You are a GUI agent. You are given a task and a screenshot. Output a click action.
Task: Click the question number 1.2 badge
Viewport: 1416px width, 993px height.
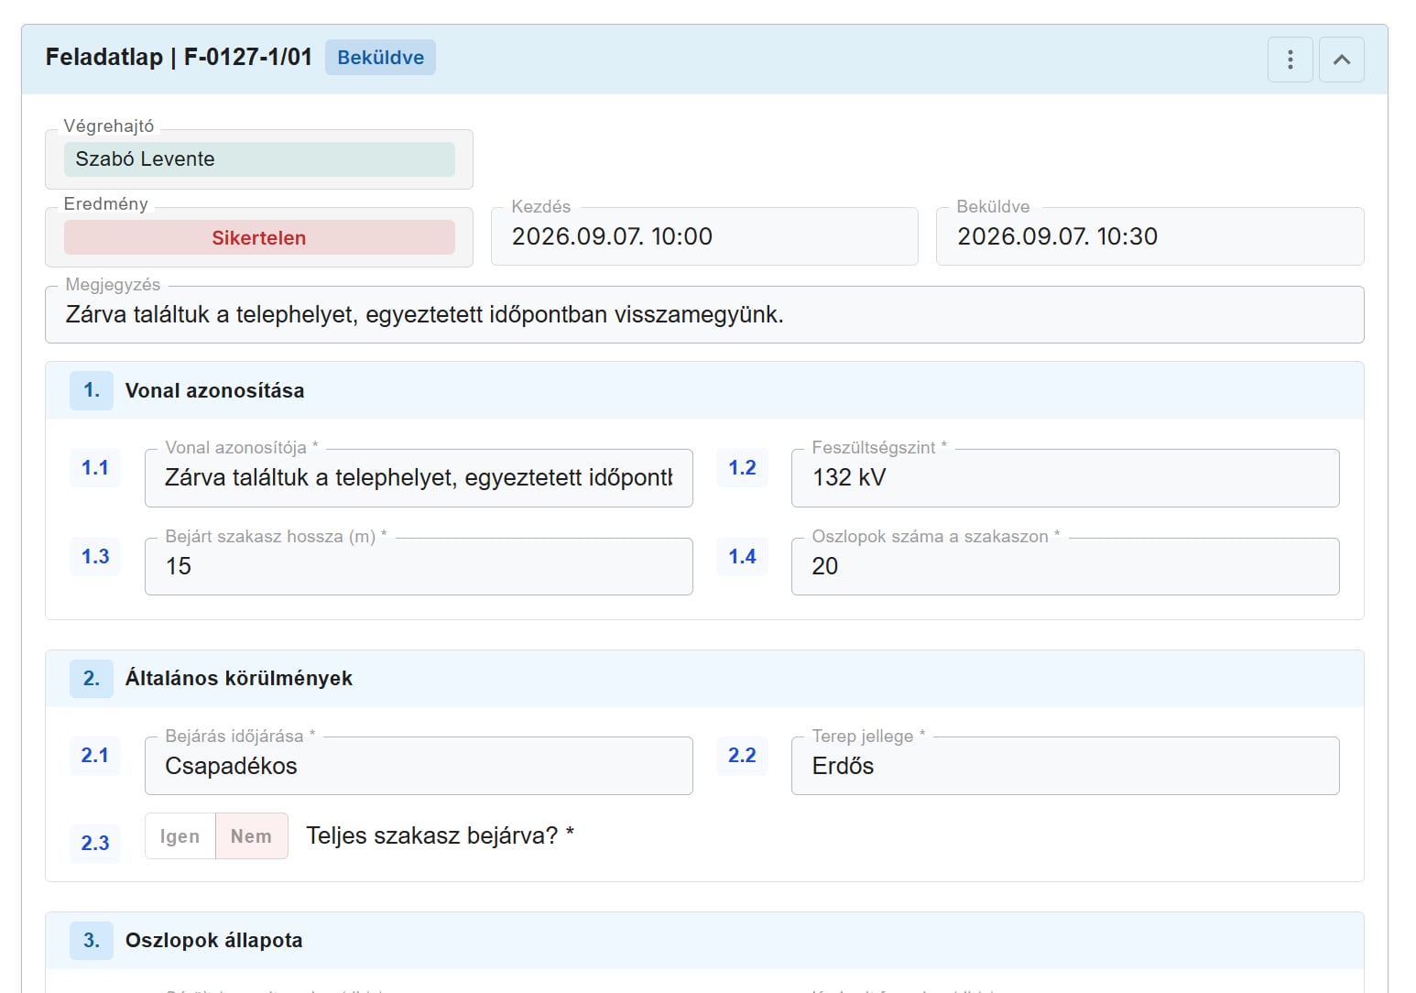pos(743,468)
